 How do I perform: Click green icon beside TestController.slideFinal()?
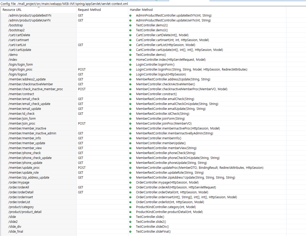click(130, 232)
